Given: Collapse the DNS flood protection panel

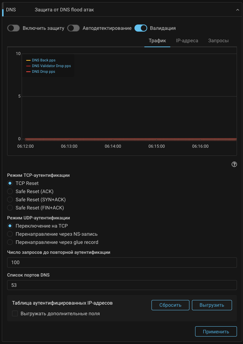Looking at the screenshot, I should tap(237, 10).
